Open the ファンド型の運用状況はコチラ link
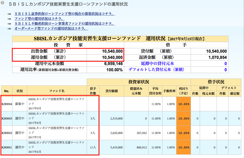The image size is (244, 158). [40, 19]
